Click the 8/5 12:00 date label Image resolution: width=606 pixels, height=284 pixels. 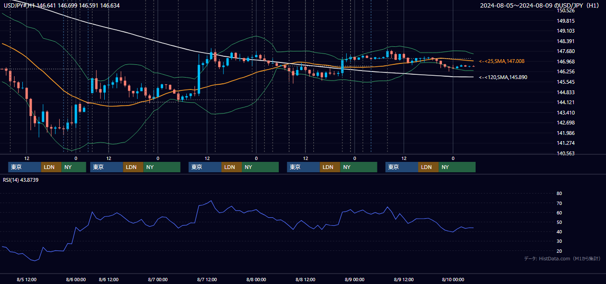pos(27,279)
